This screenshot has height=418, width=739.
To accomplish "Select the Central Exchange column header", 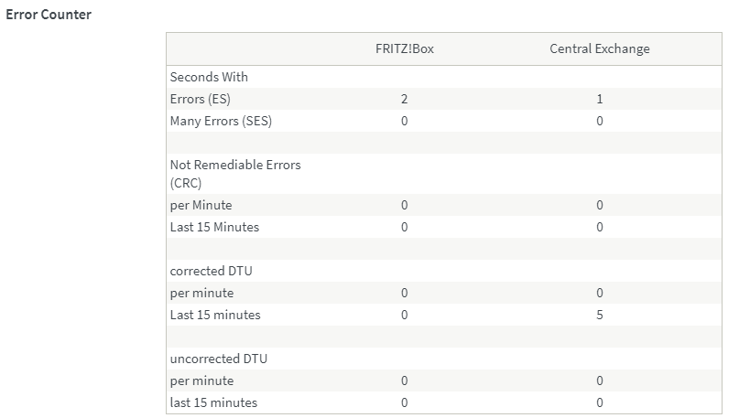I will tap(600, 48).
